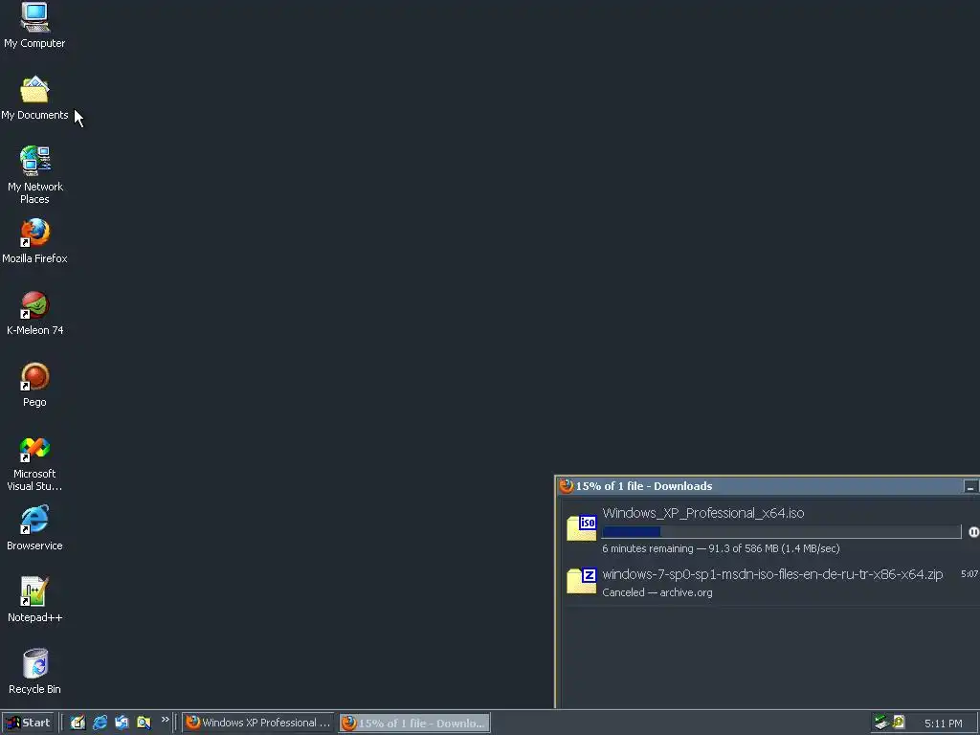
Task: Click the network connection tray icon
Action: tap(881, 723)
